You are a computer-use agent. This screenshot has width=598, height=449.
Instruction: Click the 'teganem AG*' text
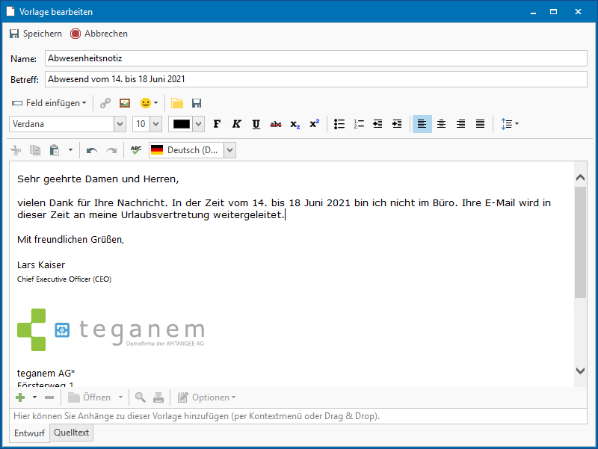46,373
